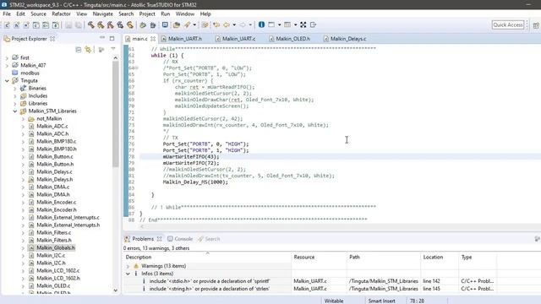Open the Refactor menu
Screen dimensions: 541x304
tap(61, 14)
